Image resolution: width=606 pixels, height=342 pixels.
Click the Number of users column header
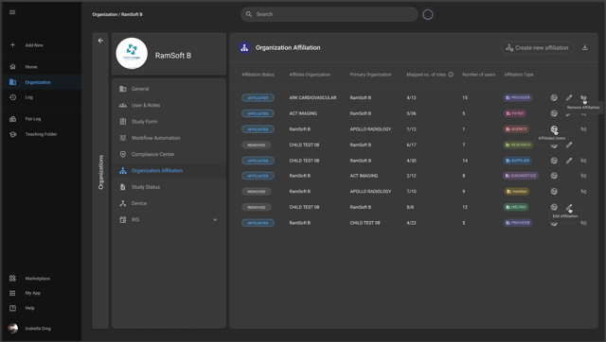[478, 75]
